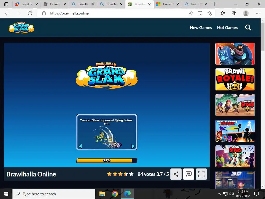Share the game with share button
The height and width of the screenshot is (199, 265).
pyautogui.click(x=176, y=174)
